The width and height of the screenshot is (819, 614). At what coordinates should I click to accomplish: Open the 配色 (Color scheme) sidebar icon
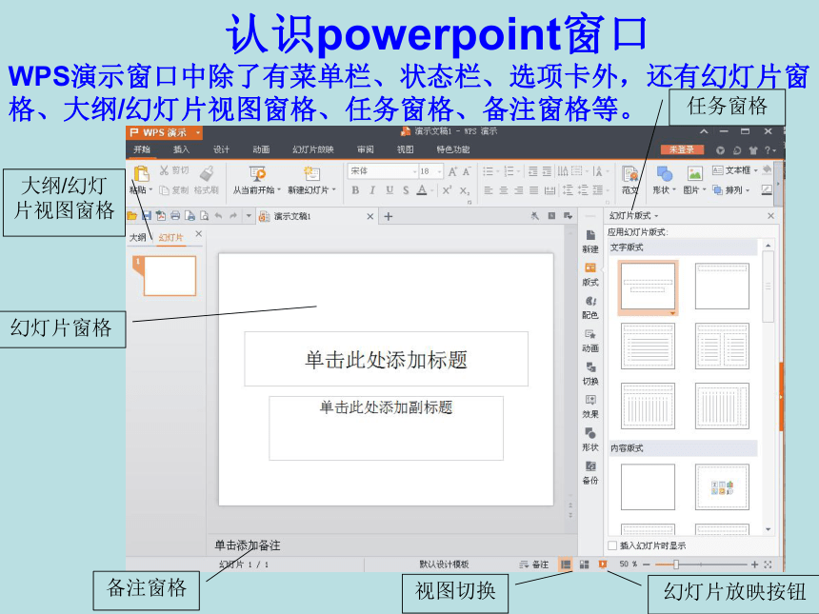coord(590,307)
